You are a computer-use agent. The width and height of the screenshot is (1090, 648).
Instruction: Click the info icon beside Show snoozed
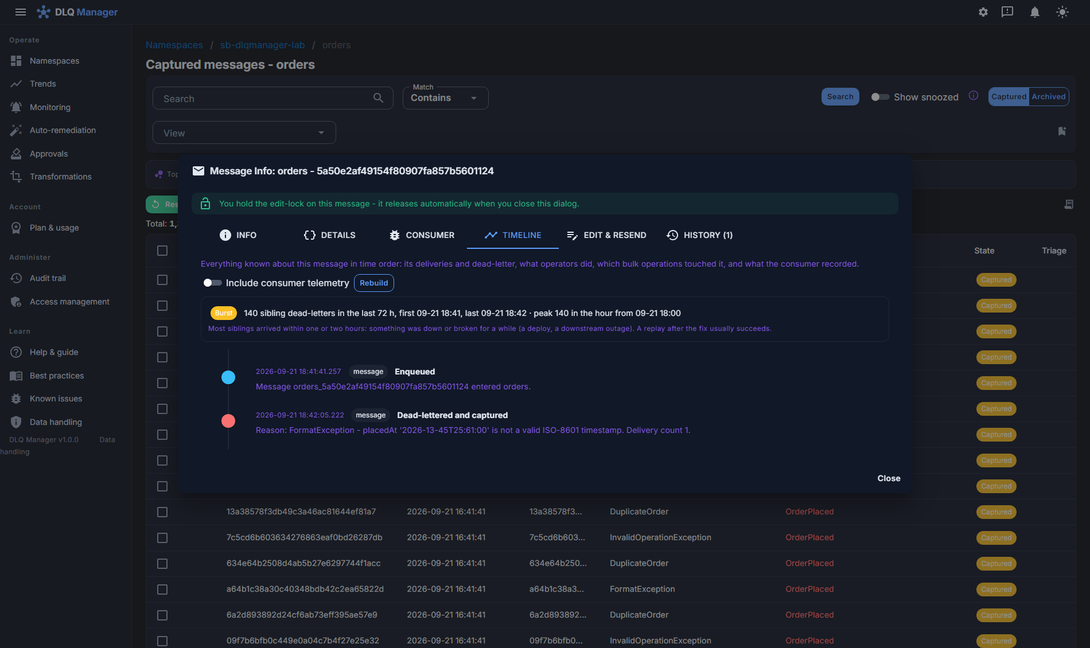click(974, 95)
